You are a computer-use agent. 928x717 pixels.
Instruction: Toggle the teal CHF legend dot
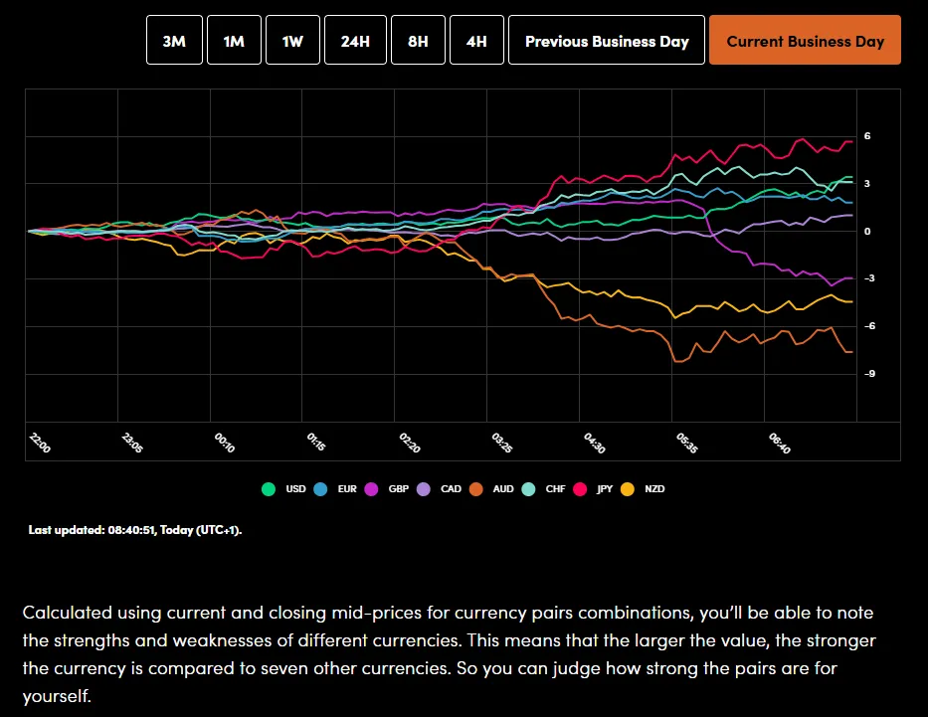[528, 489]
